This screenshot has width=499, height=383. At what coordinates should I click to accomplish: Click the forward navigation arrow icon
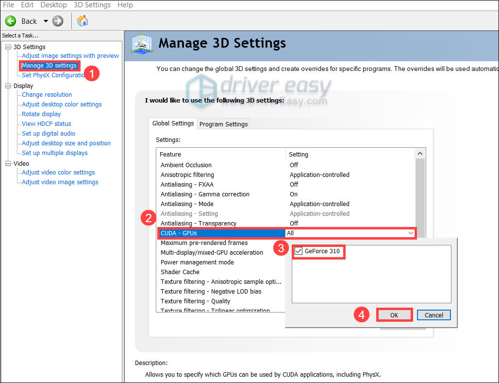(x=57, y=21)
